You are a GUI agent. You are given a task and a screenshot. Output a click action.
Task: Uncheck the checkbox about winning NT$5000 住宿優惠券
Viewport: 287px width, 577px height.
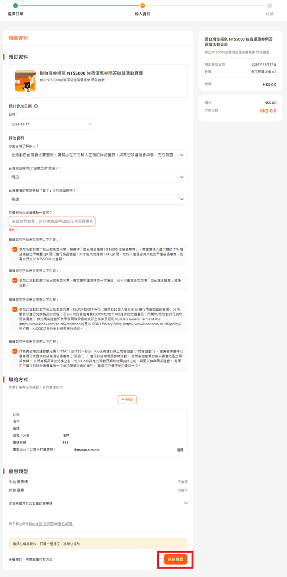pos(15,249)
